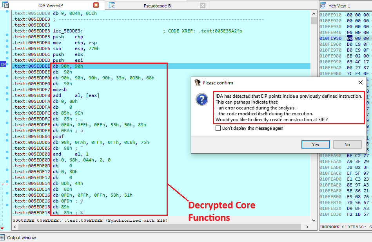Select the IDA View-EIP tab

[51, 5]
